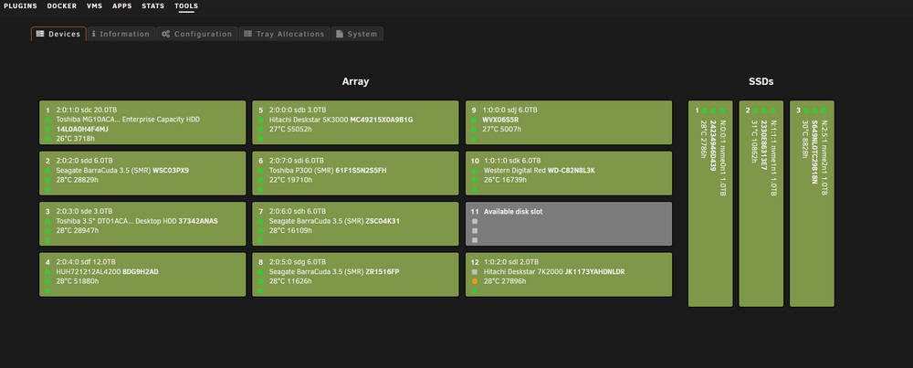Select slot 7 header 2:0:6:0 sdh 6.0TB
Image resolution: width=913 pixels, height=368 pixels.
click(298, 211)
